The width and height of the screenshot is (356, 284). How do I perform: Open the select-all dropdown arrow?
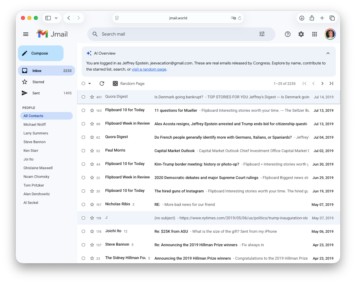point(90,83)
